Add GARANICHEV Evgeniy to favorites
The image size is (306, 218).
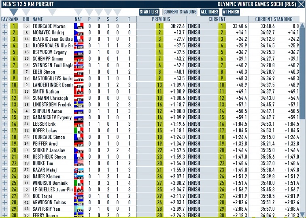(4, 118)
